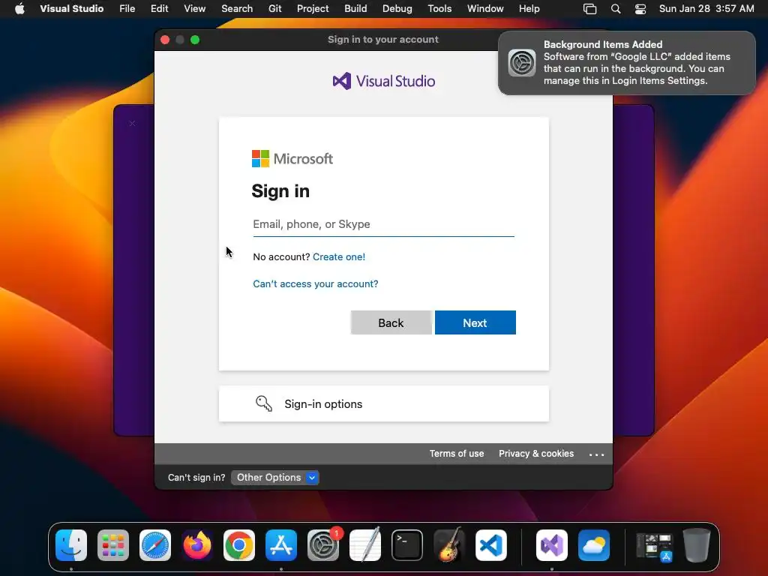Click the settings icon in the notification
The height and width of the screenshot is (576, 768).
tap(522, 63)
